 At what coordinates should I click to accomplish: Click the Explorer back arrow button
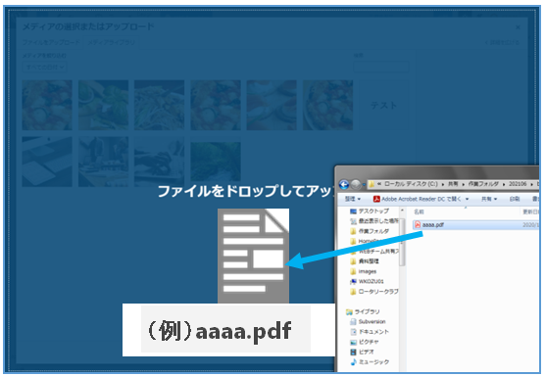(344, 184)
